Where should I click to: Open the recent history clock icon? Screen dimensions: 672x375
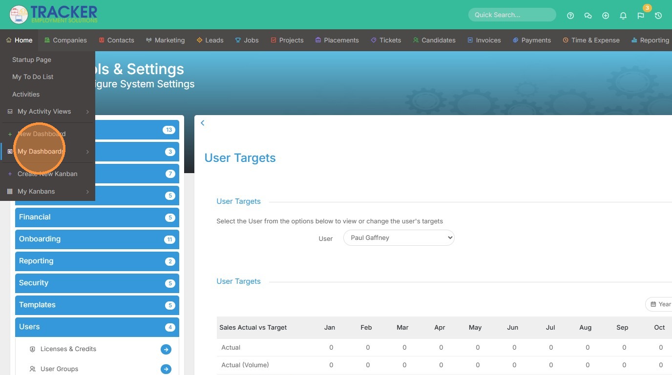[658, 16]
